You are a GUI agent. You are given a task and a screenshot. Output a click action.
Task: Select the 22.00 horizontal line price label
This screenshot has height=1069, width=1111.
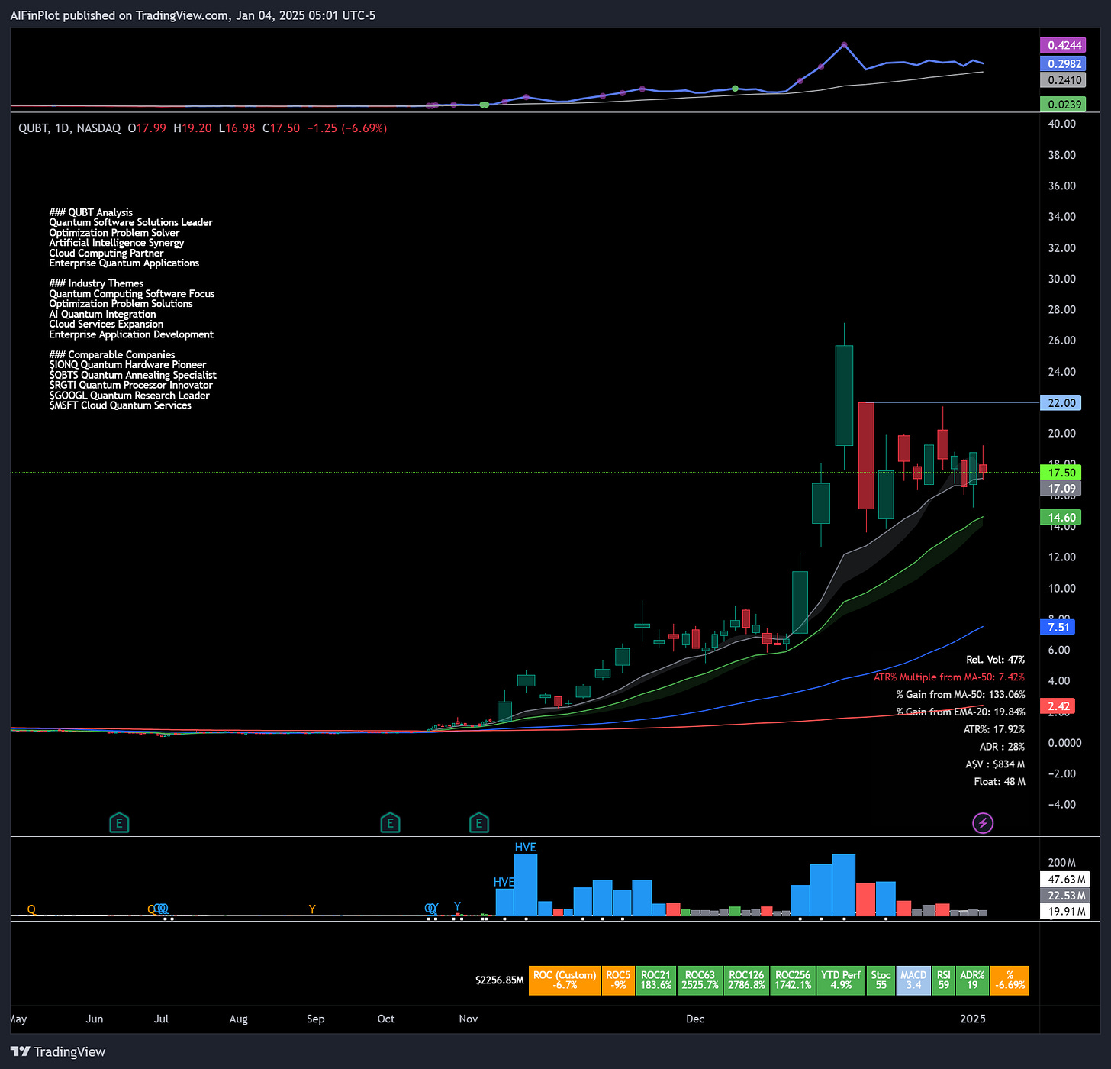(x=1061, y=402)
